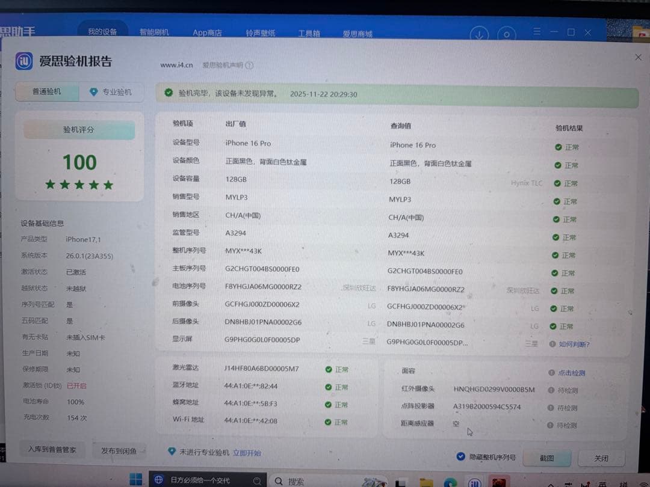Open the 工具箱 tab in the top navigation
This screenshot has height=487, width=650.
pos(309,34)
